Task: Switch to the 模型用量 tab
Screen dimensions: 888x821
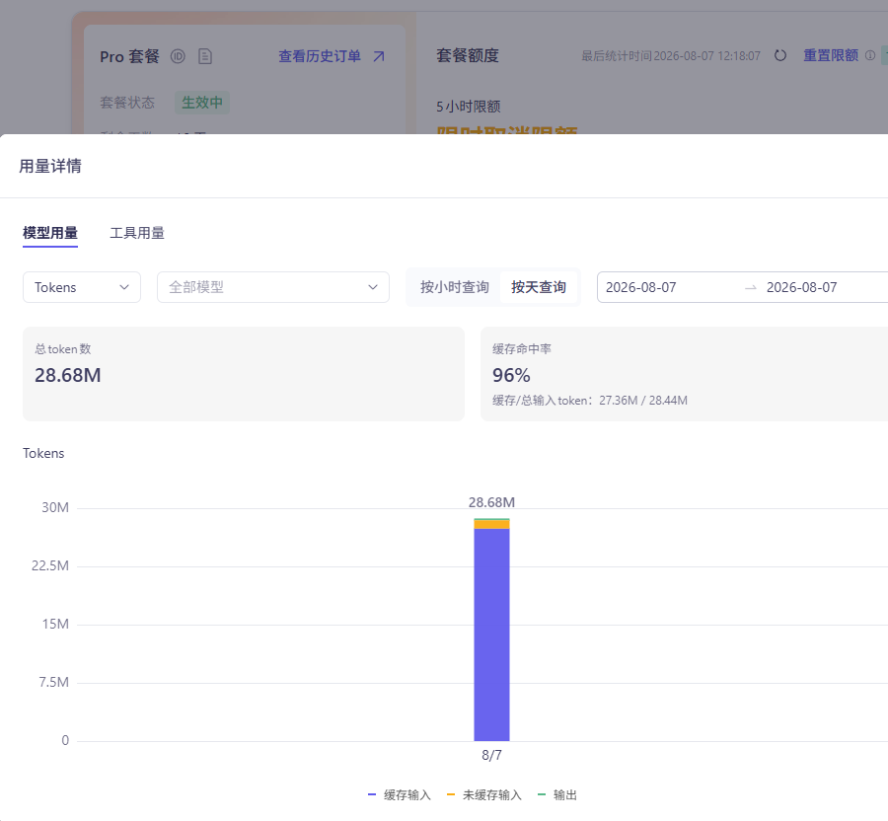Action: (50, 233)
